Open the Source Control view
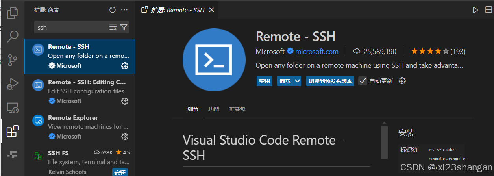 (x=13, y=60)
